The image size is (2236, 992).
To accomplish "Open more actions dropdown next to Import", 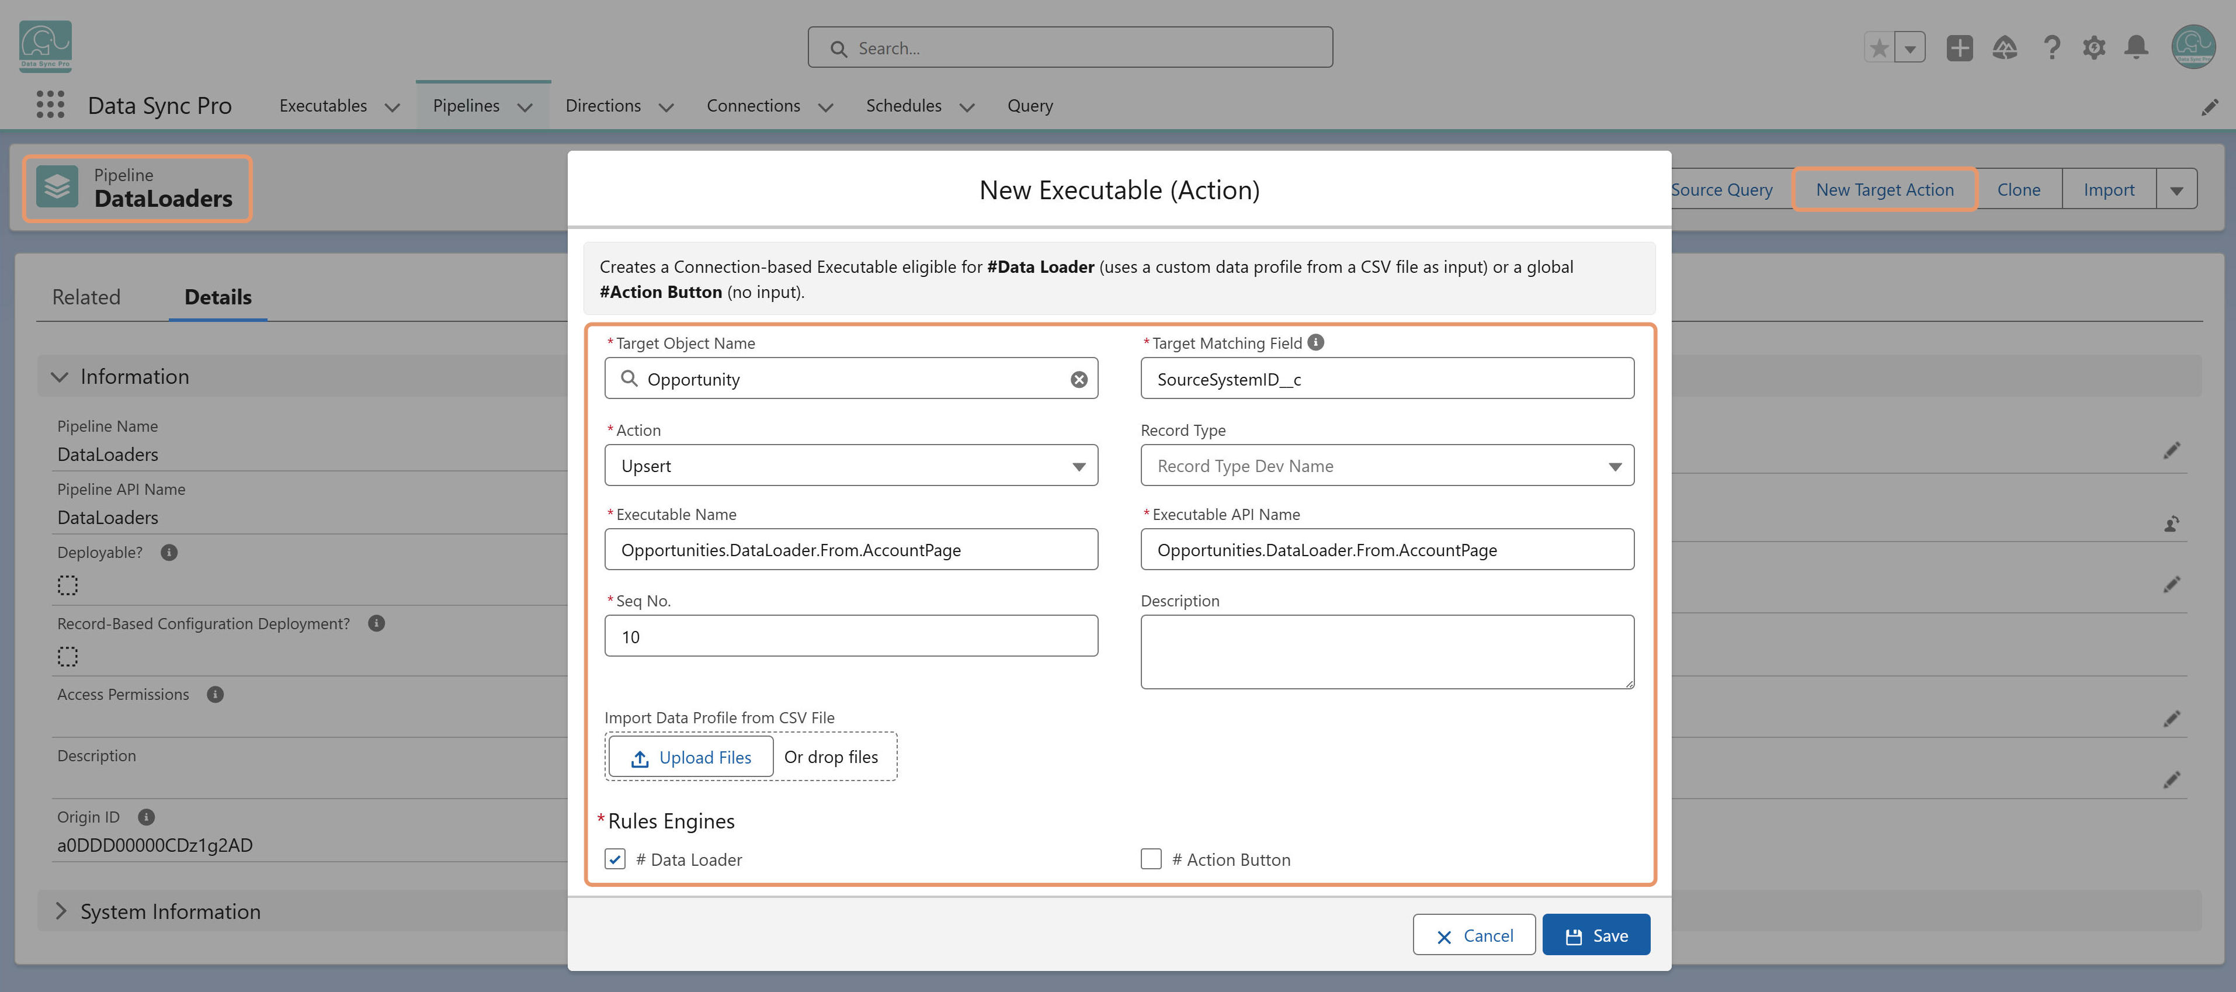I will click(2176, 189).
